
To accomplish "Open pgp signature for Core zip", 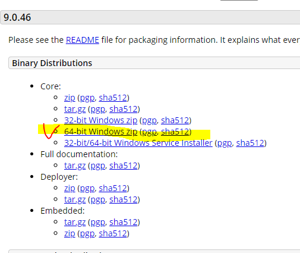I will [87, 98].
